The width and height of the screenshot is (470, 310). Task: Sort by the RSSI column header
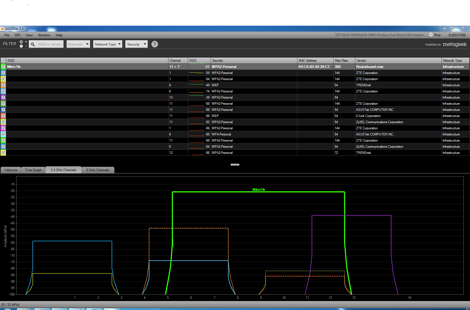click(199, 60)
